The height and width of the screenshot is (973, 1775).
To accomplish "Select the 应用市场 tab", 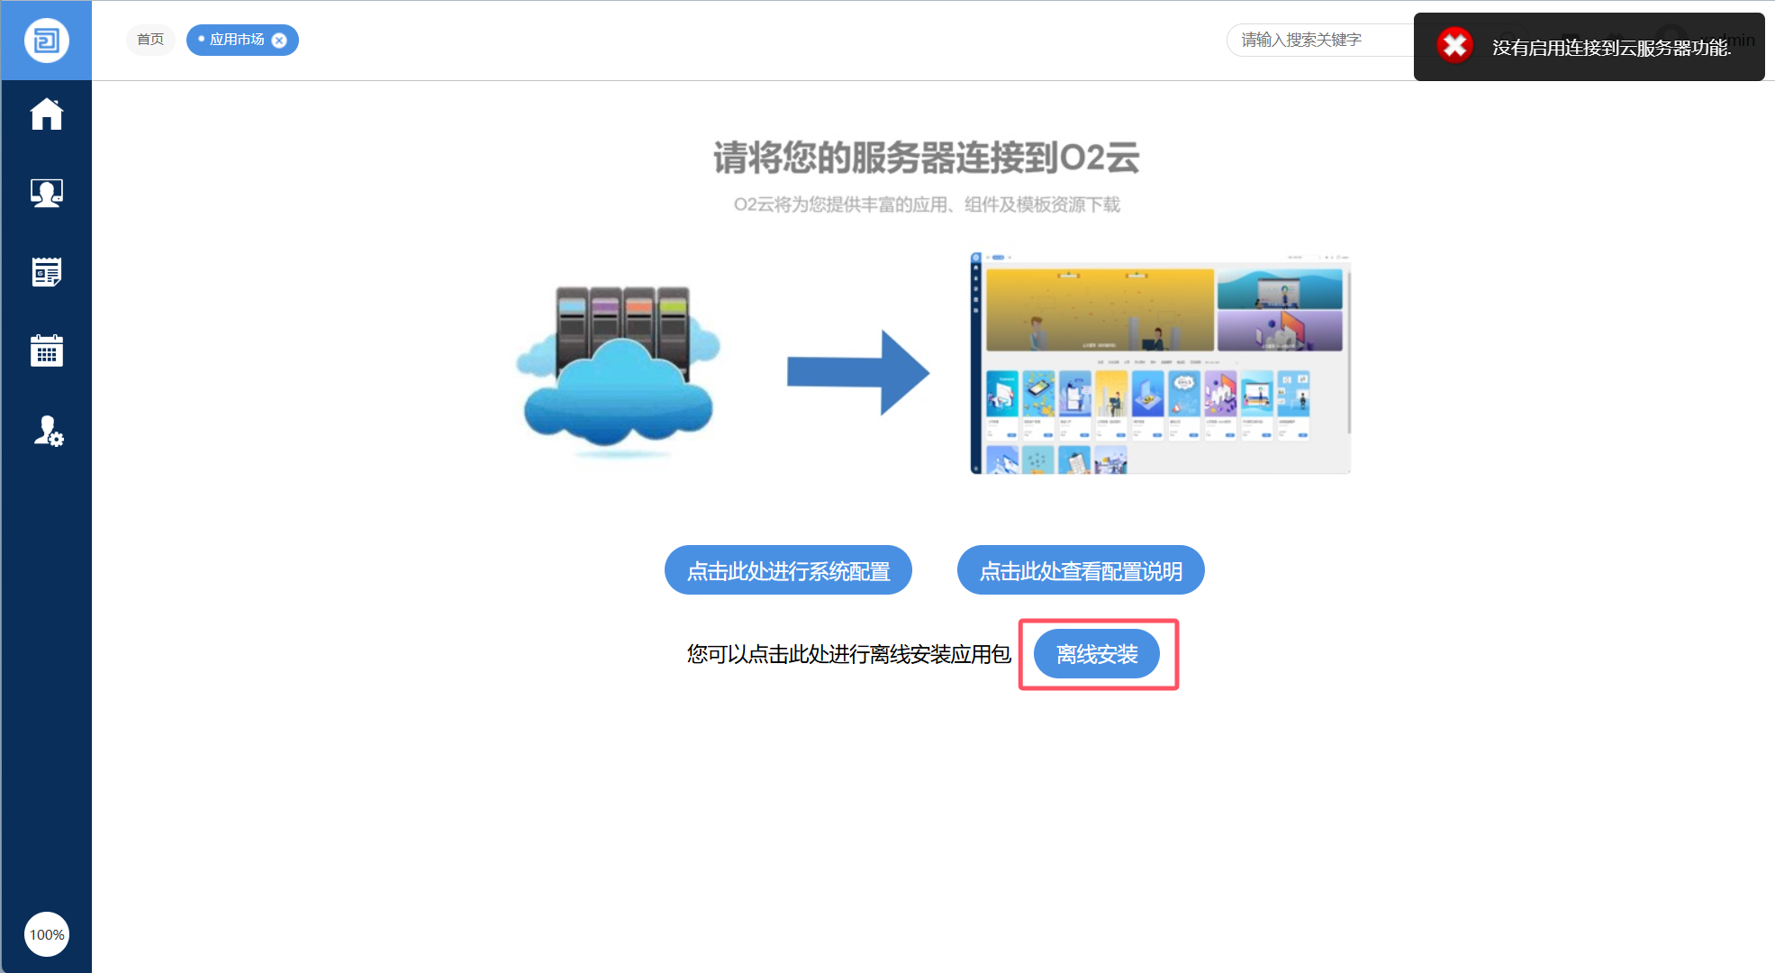I will pyautogui.click(x=236, y=40).
